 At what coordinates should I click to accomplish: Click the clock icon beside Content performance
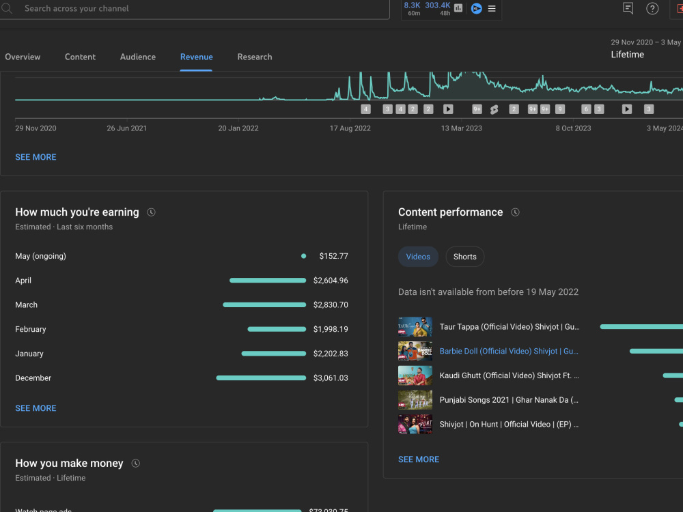coord(515,212)
